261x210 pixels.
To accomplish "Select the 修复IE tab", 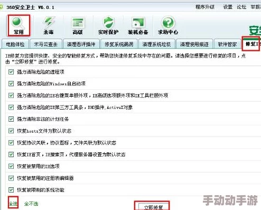I will [x=251, y=44].
